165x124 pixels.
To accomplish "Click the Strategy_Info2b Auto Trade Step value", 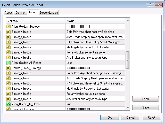I will 95,78.
